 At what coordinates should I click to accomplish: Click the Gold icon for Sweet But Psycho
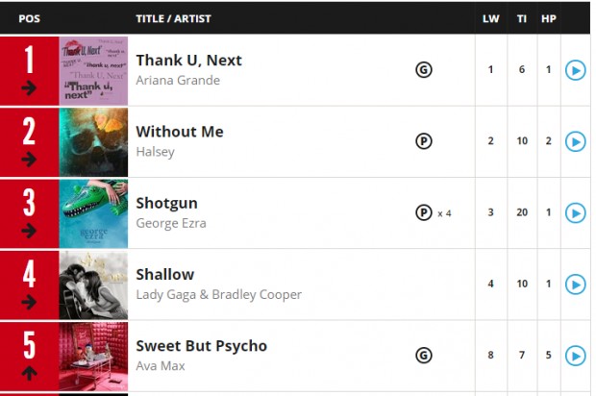(423, 356)
